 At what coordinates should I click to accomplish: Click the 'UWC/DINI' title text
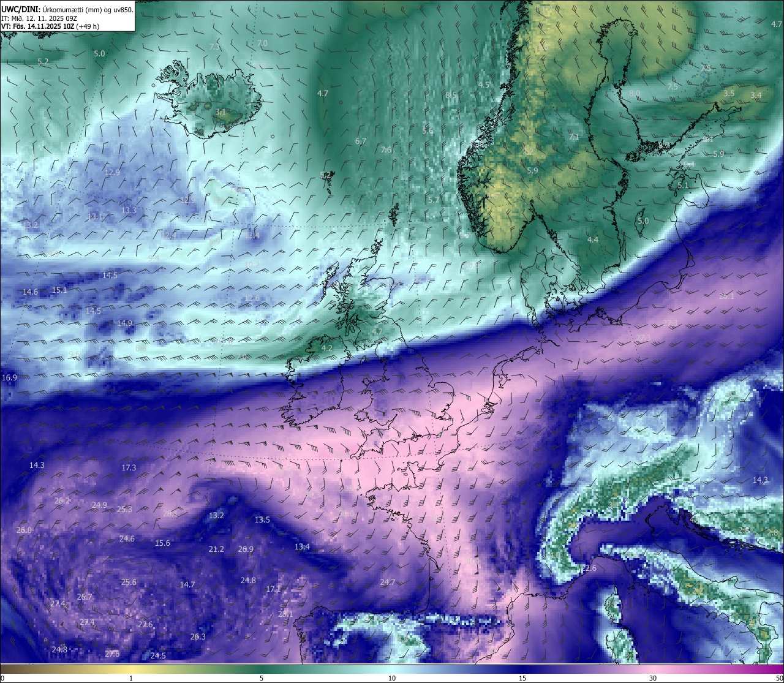[x=21, y=10]
